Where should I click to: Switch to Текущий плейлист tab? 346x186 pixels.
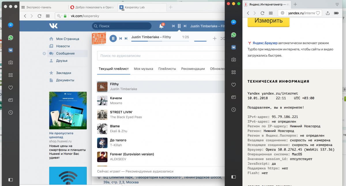(x=114, y=69)
